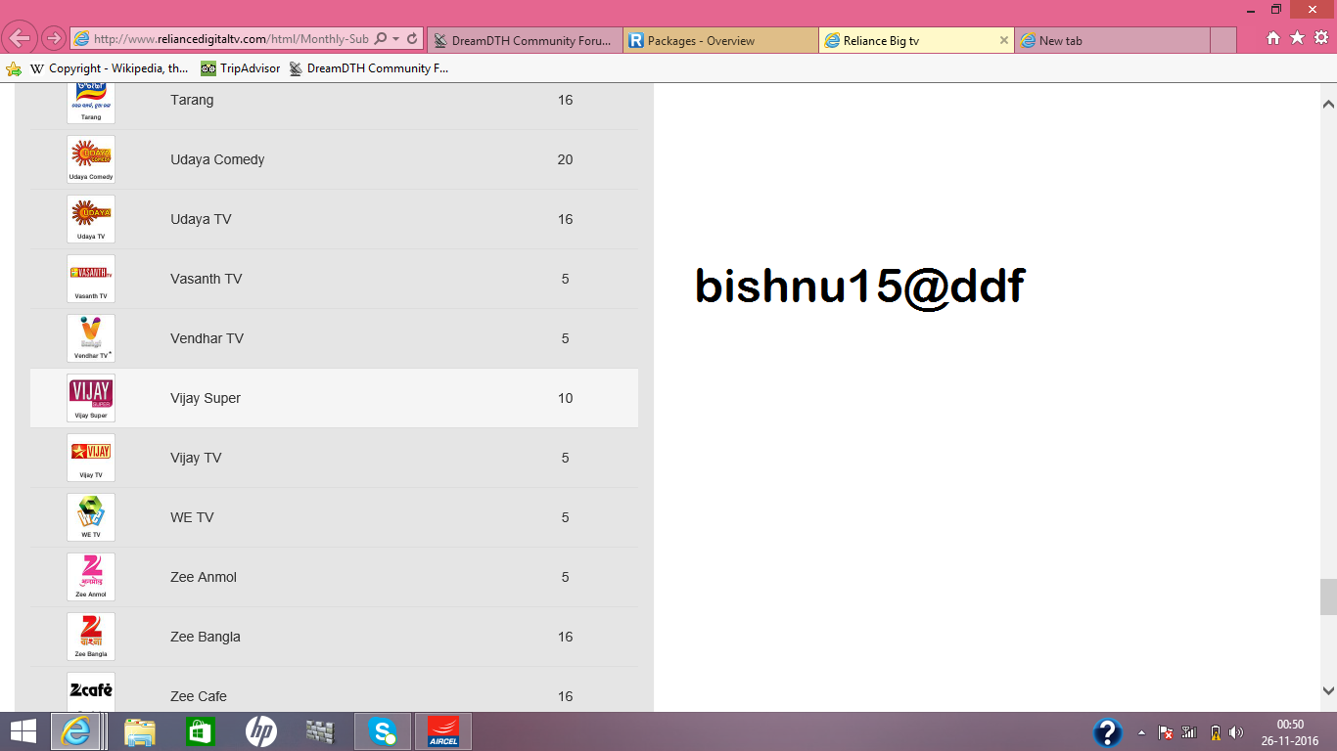Click the battery warning tray icon
The width and height of the screenshot is (1337, 751).
coord(1215,732)
